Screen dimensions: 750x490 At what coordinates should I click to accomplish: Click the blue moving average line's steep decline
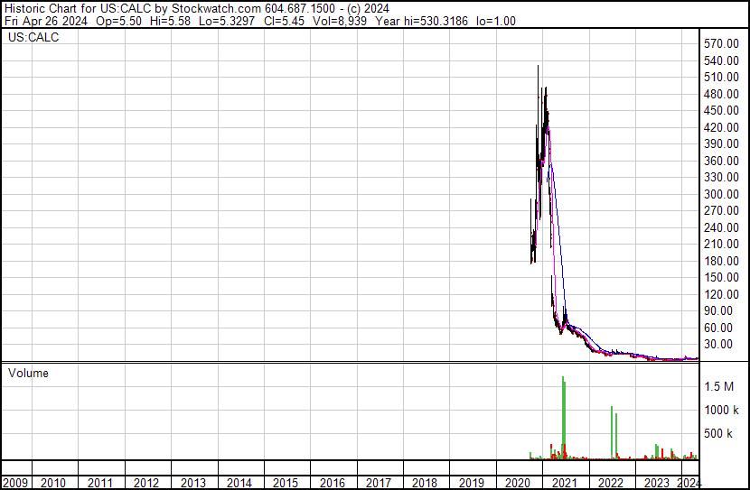[558, 226]
